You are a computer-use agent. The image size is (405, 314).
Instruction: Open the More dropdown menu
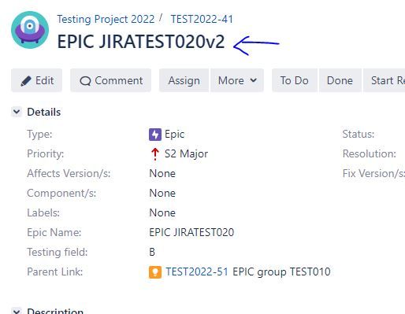tap(237, 80)
